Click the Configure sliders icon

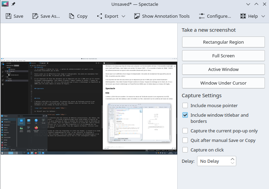tap(202, 16)
